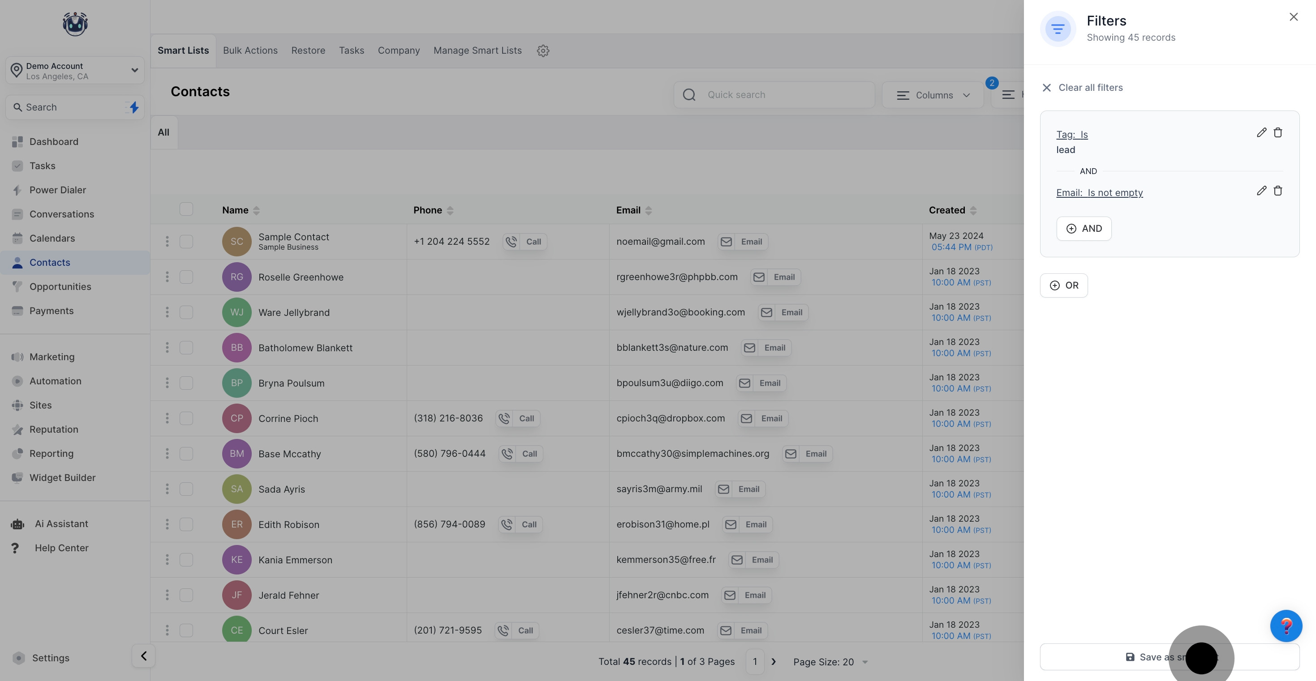Delete the Email Is not empty filter
The height and width of the screenshot is (681, 1316).
[x=1277, y=191]
